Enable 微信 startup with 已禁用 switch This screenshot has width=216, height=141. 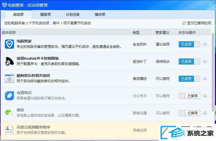pos(189,113)
